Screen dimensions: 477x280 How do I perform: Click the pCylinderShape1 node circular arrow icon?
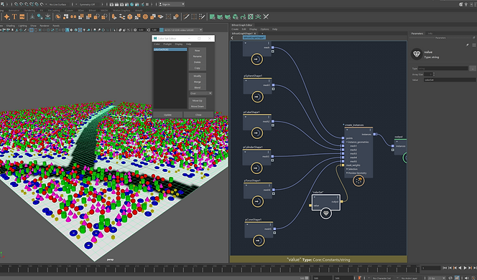pos(257,168)
